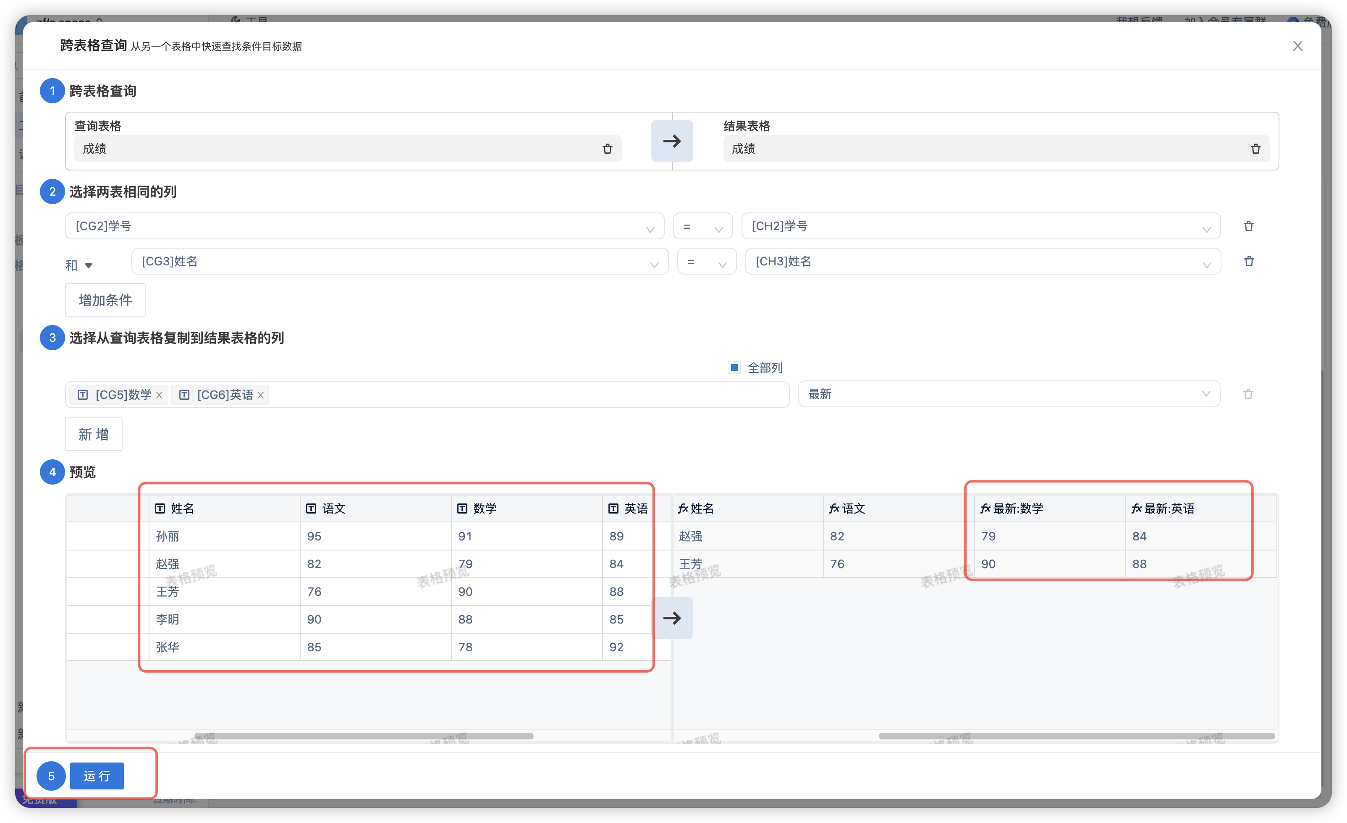Screen dimensions: 1347x823
Task: Click the 78 数学 score for 张华
Action: [527, 647]
